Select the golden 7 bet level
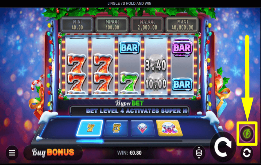Image resolution: width=261 pixels, height=165 pixels. pos(90,128)
